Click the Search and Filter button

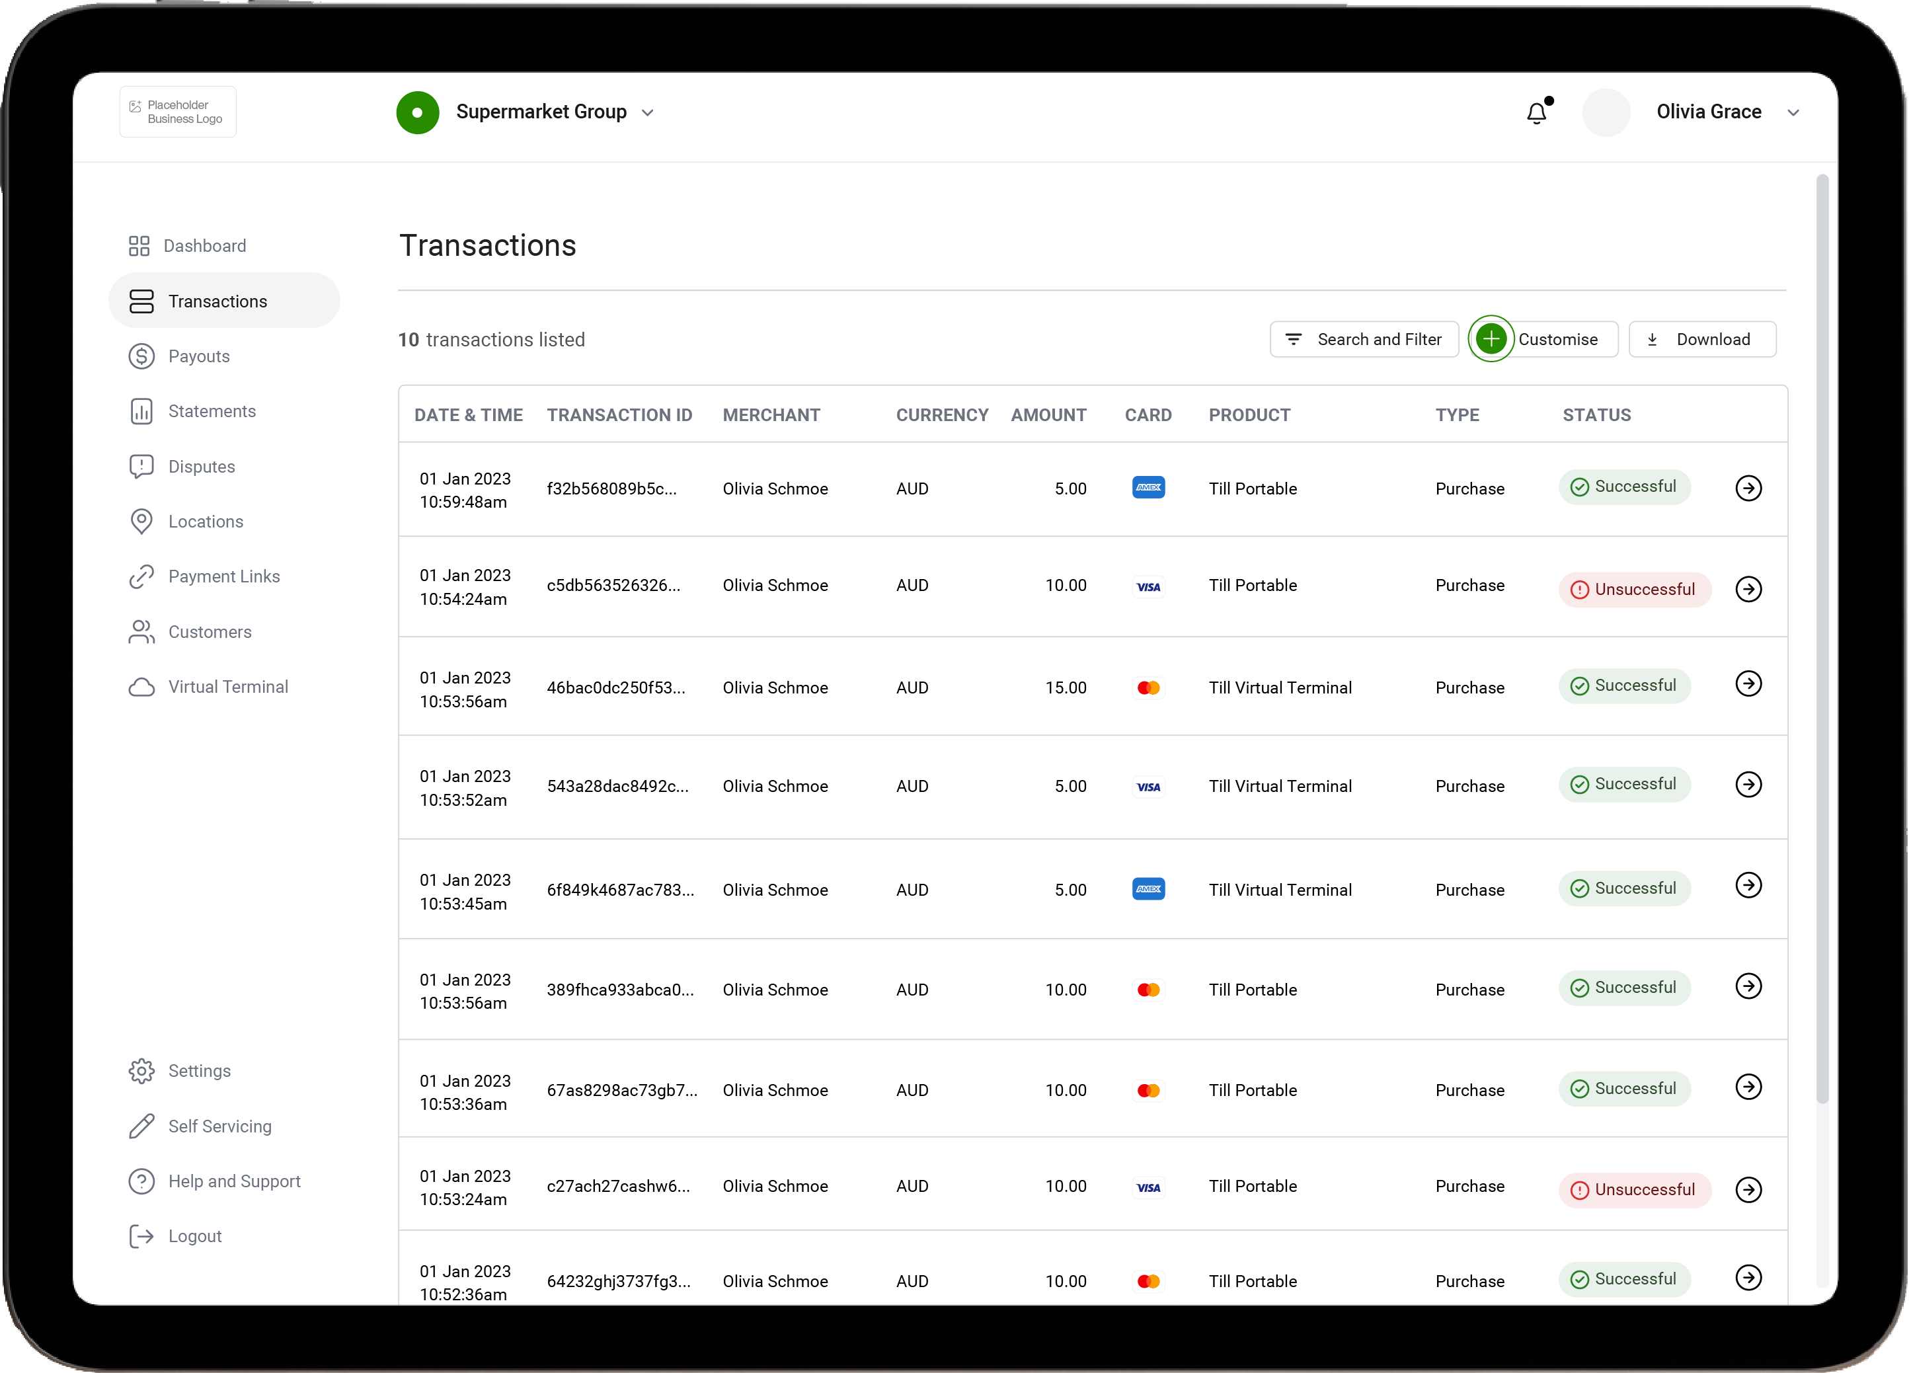click(x=1364, y=339)
